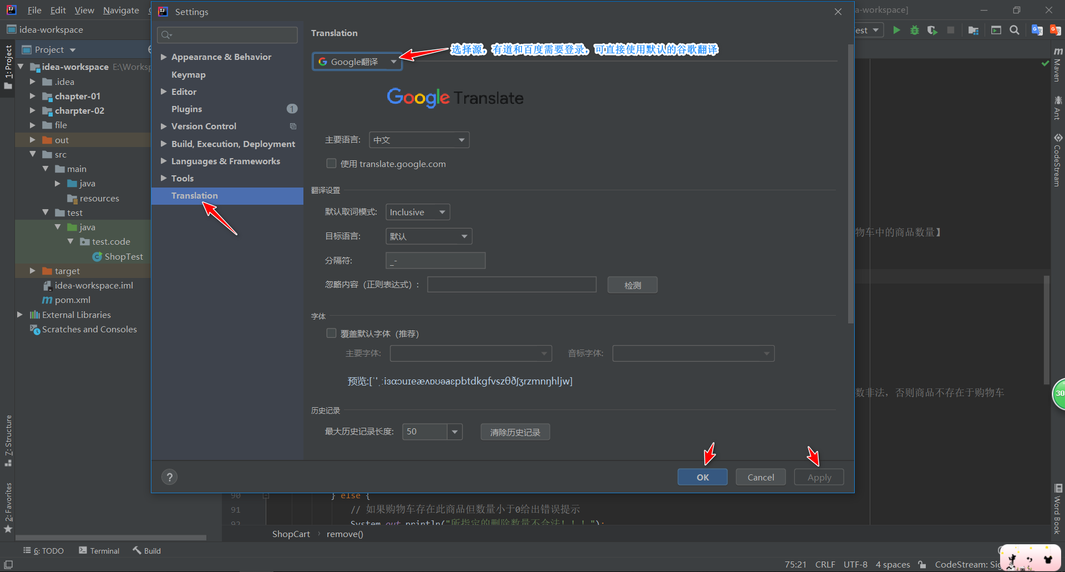Click the grey stop square icon
Viewport: 1065px width, 572px height.
951,30
